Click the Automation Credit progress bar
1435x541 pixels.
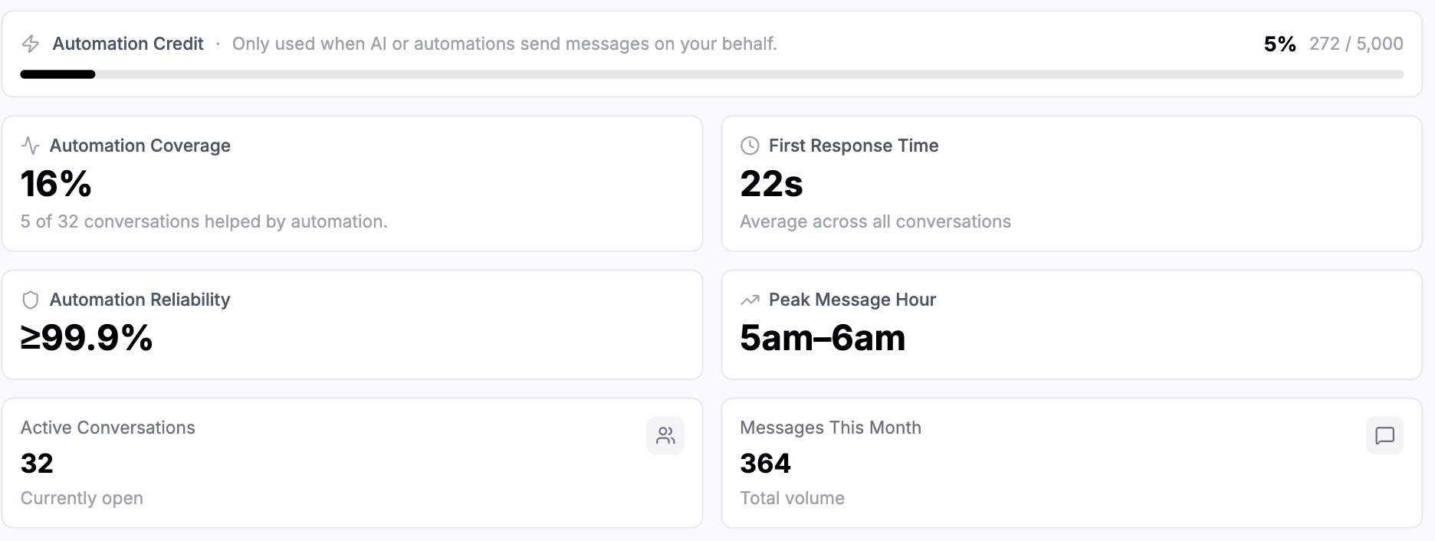click(x=711, y=74)
